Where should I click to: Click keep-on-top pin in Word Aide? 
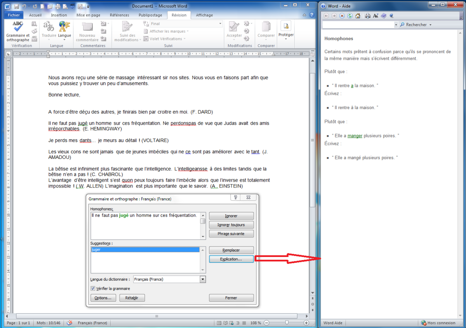coord(391,16)
